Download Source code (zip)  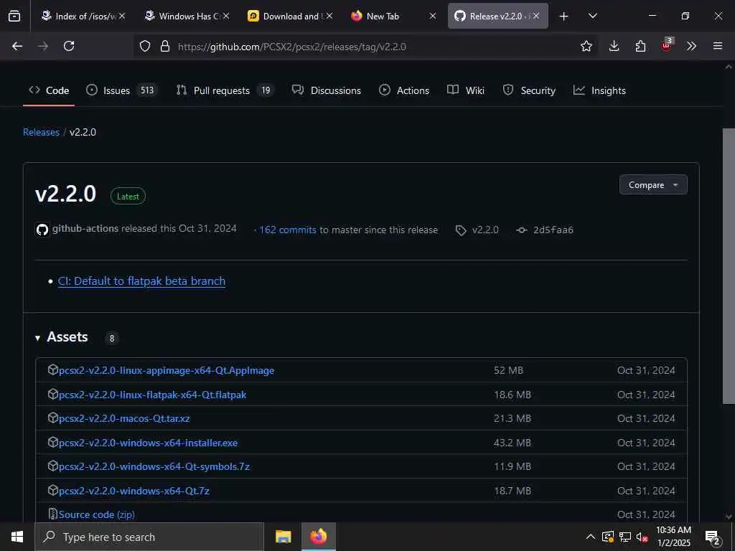tap(97, 514)
